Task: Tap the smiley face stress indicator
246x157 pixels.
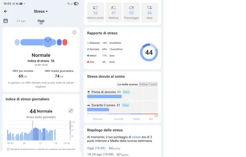Action: click(x=48, y=42)
